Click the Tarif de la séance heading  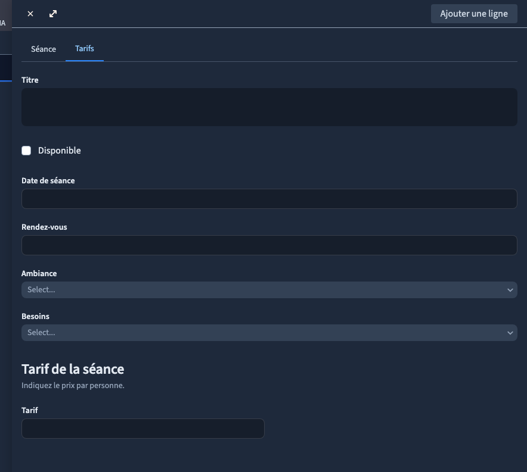[73, 369]
